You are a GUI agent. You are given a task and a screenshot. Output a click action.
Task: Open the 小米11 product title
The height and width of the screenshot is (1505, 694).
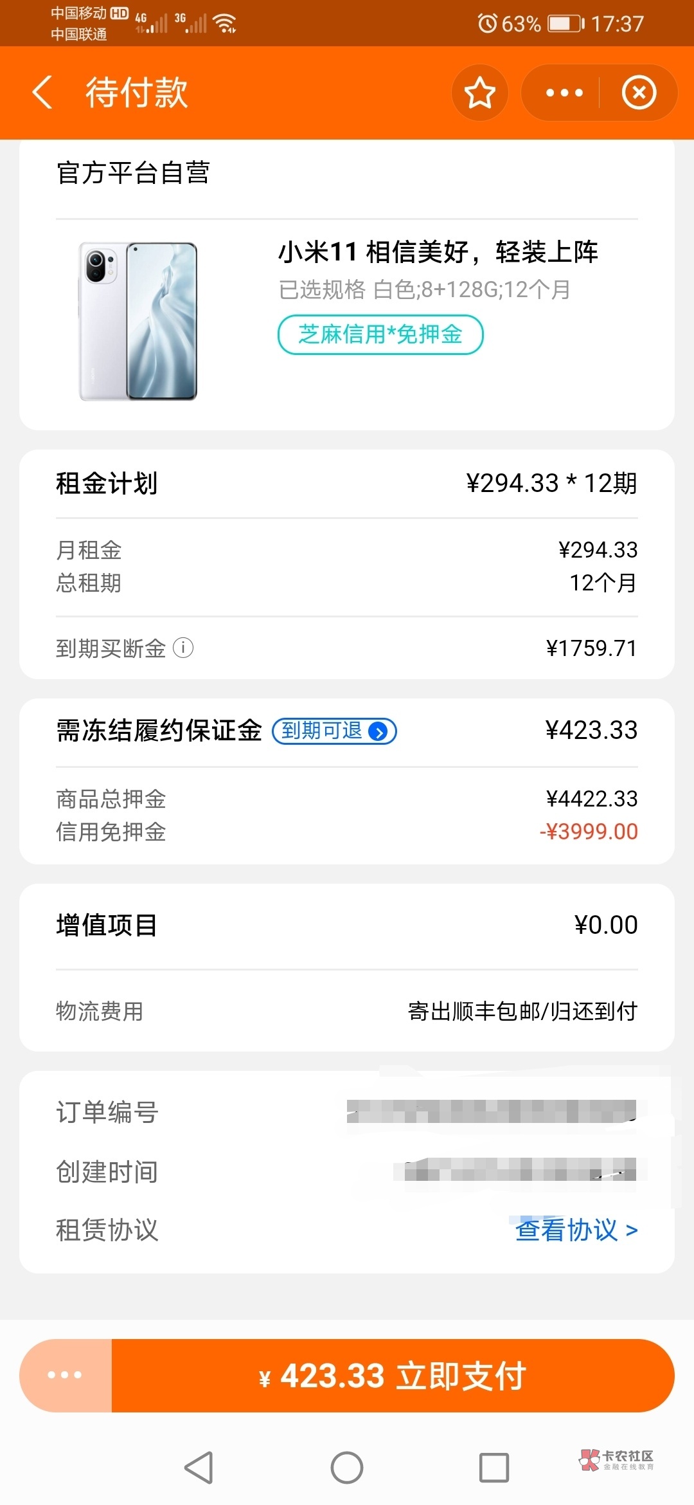click(x=438, y=252)
